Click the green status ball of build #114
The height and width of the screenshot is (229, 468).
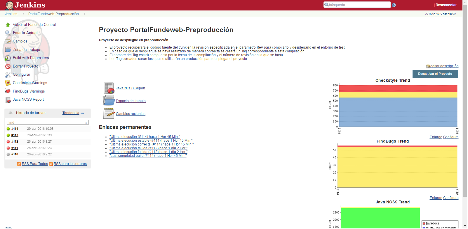click(8, 129)
